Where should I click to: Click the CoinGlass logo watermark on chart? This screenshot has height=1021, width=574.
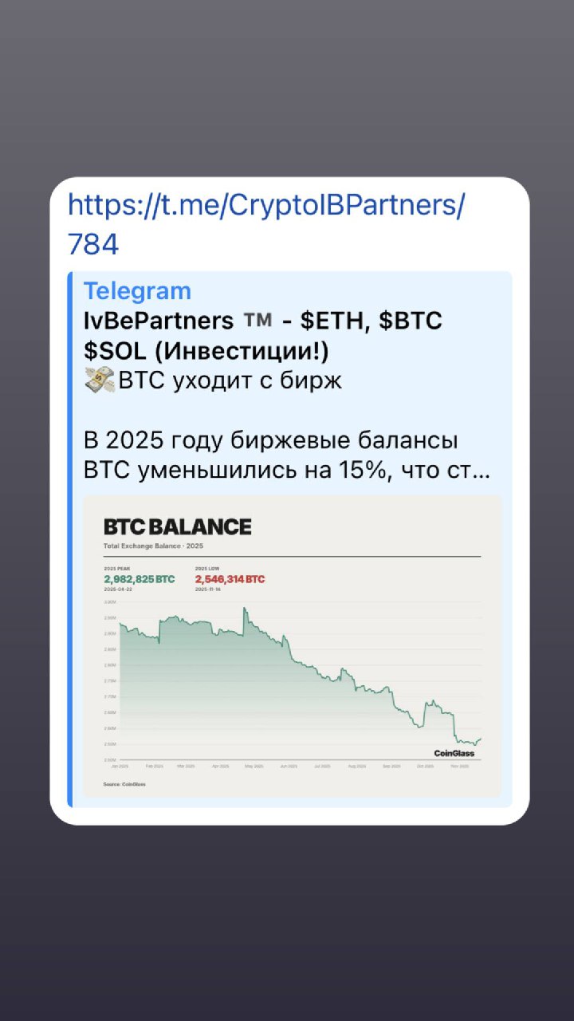(454, 753)
